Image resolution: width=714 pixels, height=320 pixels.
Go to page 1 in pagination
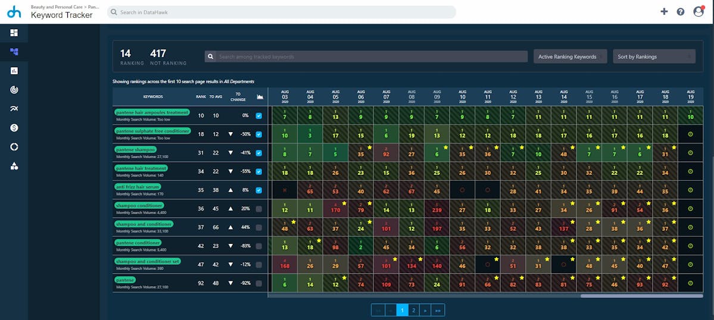[x=402, y=310]
